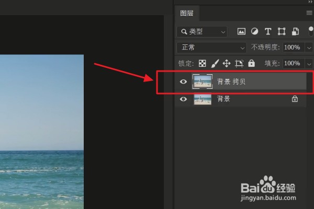
Task: Click the 背景 拷贝 layer name
Action: 231,82
